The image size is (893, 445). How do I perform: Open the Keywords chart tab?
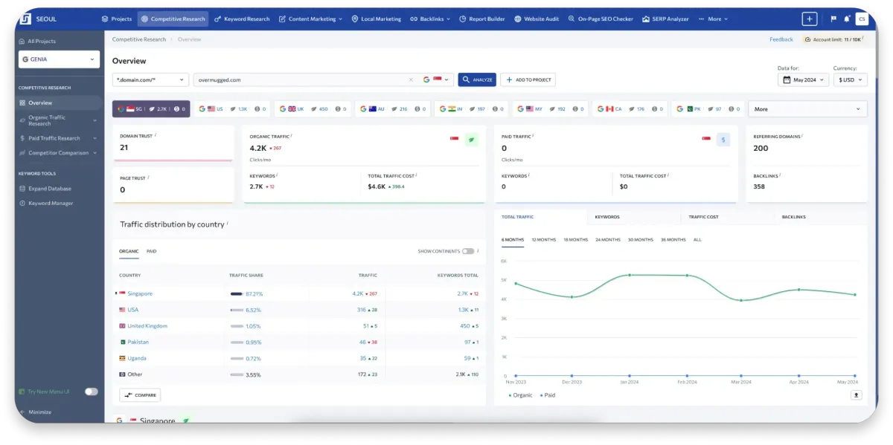pyautogui.click(x=607, y=217)
